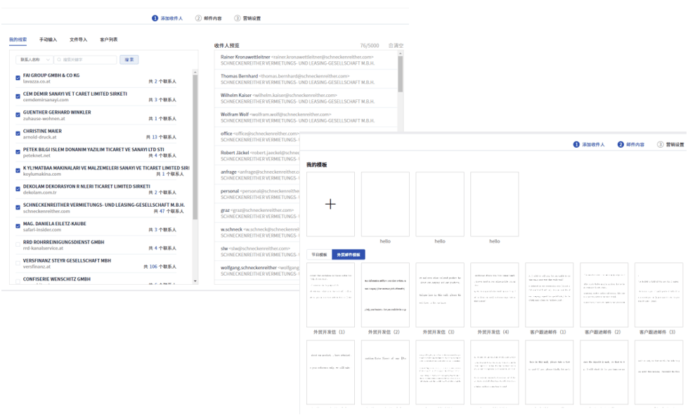
Task: Click the up arrow of company list scrollbar
Action: tap(195, 71)
